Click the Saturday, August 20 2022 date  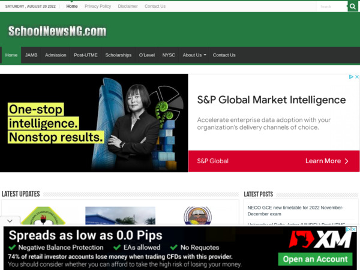[x=31, y=7]
